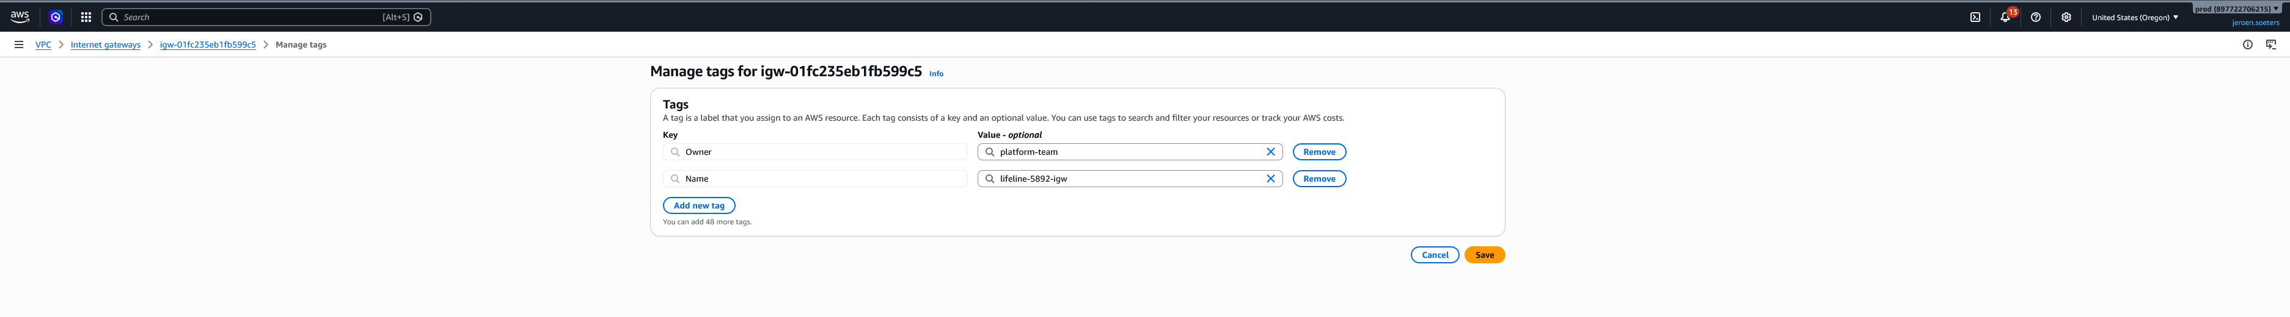Toggle the hamburger navigation menu
The image size is (2290, 317).
click(19, 45)
